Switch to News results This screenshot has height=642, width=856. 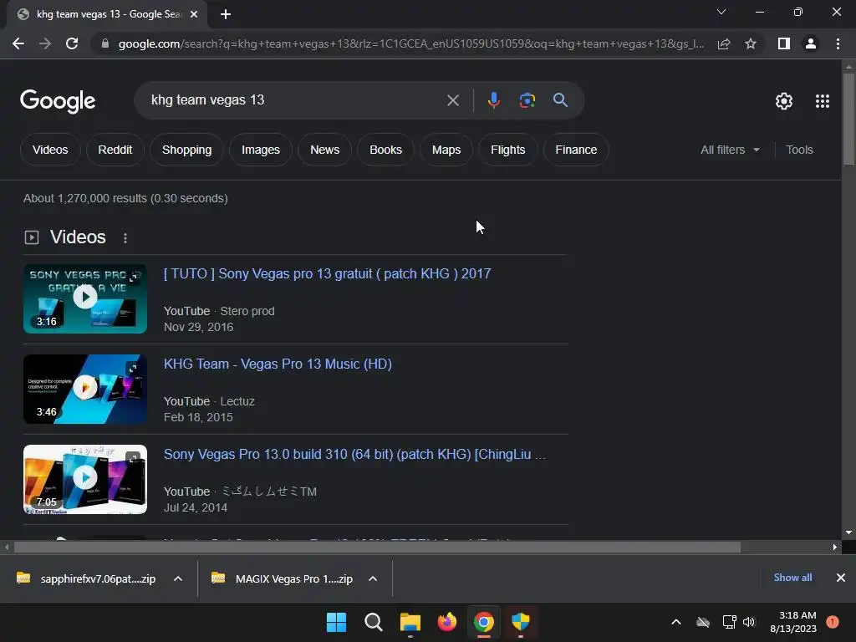[325, 150]
